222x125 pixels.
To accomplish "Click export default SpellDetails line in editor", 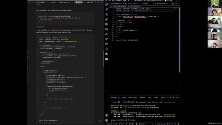I will 127,40.
